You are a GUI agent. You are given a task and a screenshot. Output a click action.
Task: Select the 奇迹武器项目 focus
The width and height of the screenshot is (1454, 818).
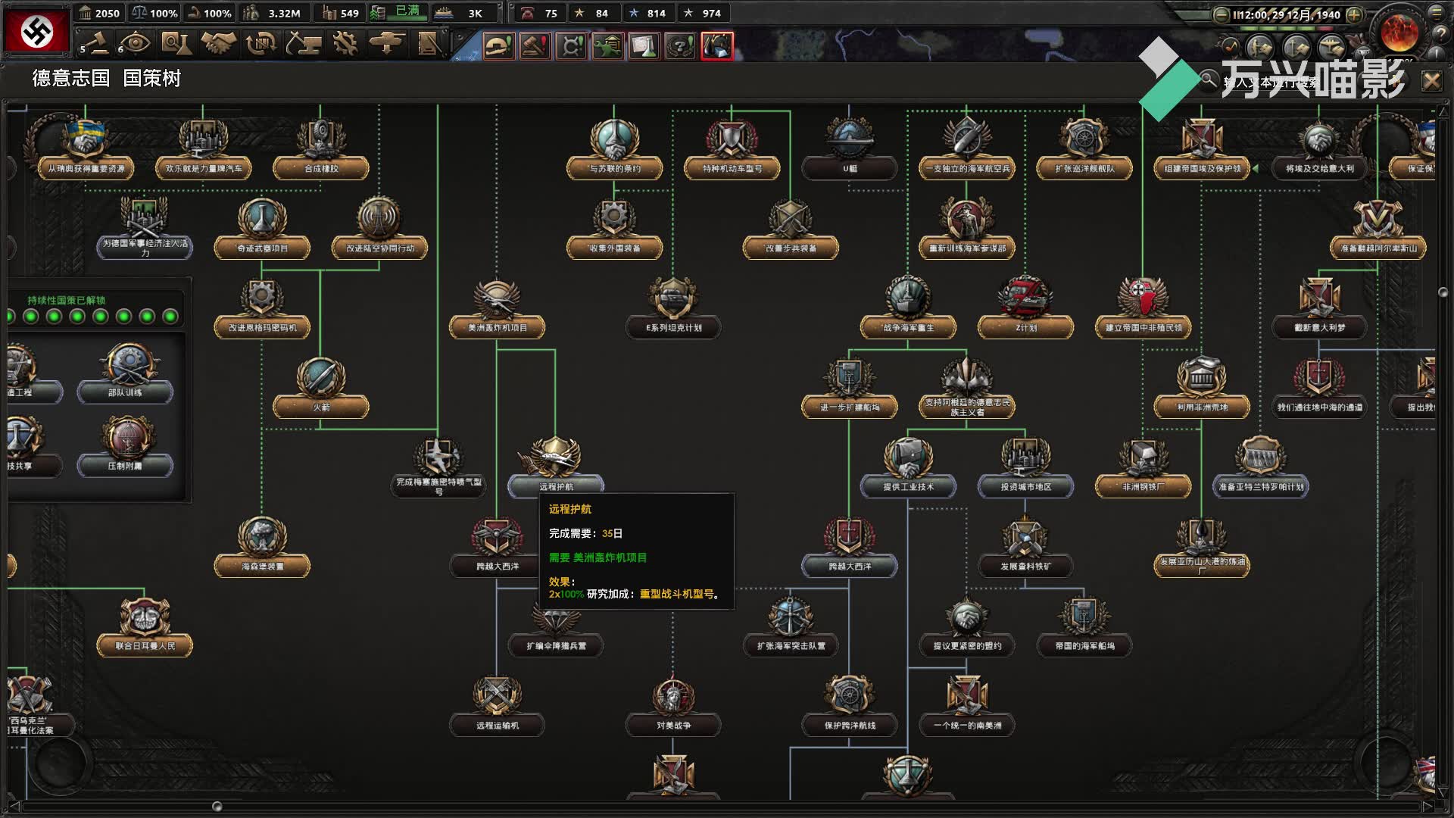[x=262, y=229]
